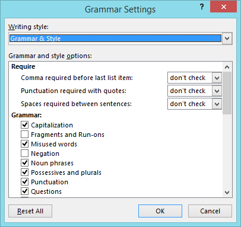The image size is (241, 227).
Task: Click the options list scrollbar thumb
Action: coord(227,93)
